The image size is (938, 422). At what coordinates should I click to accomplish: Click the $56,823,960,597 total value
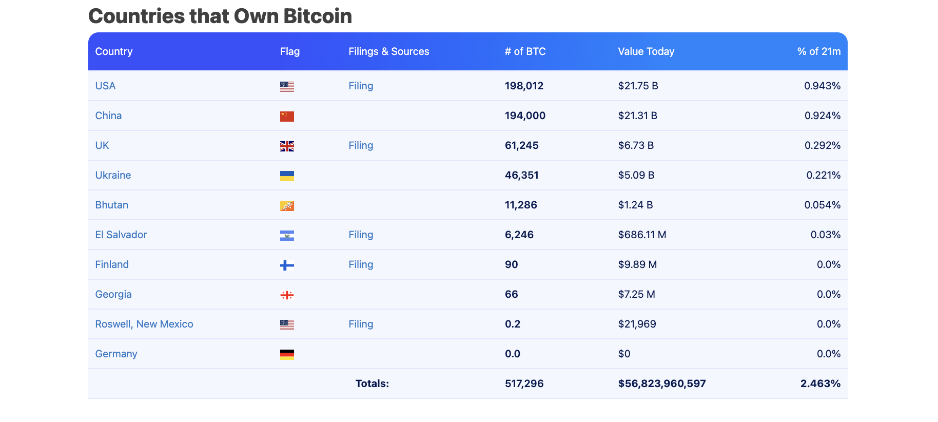tap(662, 383)
